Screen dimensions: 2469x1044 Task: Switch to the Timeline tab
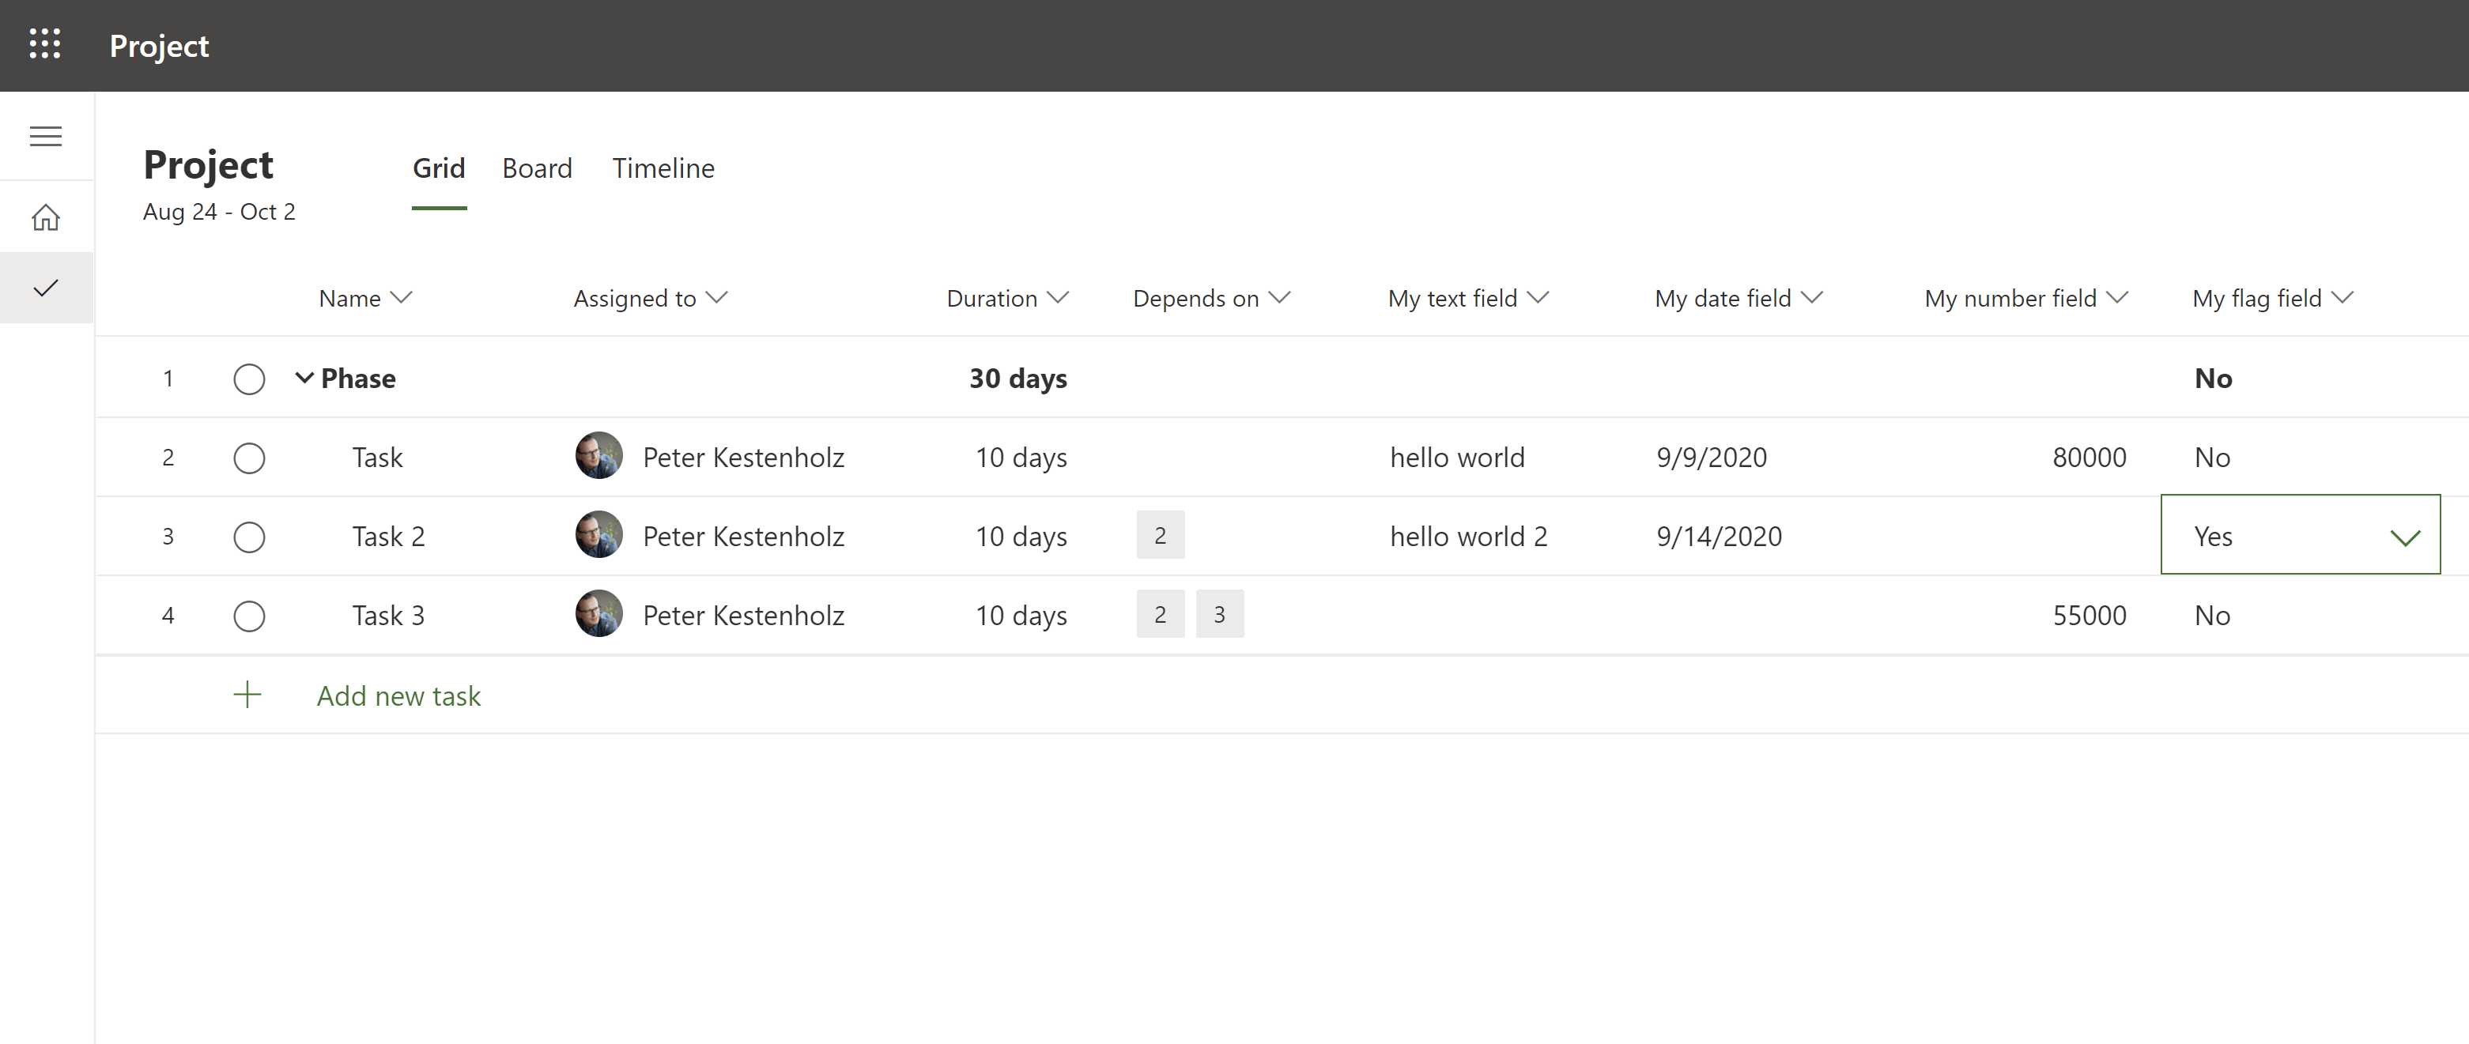[663, 168]
